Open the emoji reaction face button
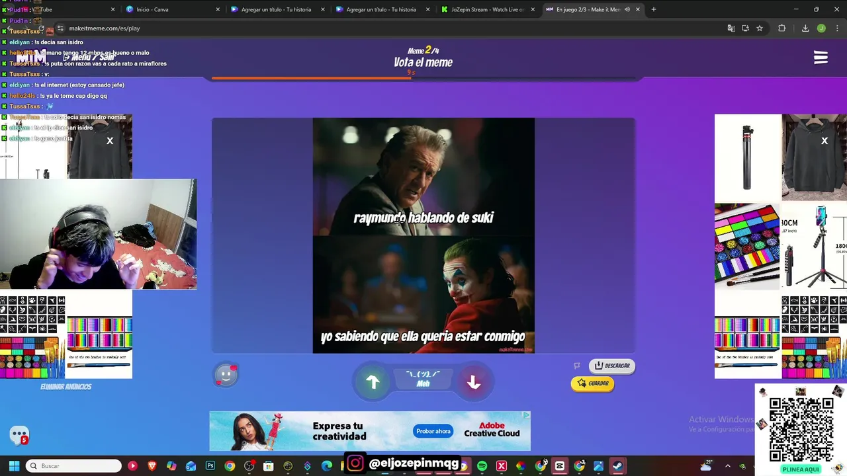Image resolution: width=847 pixels, height=476 pixels. click(226, 375)
